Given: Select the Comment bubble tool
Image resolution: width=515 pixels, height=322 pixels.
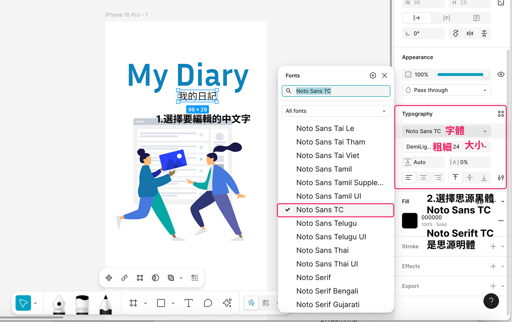Looking at the screenshot, I should tap(208, 303).
